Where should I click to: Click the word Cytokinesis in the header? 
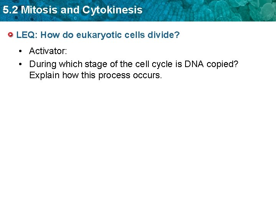[x=113, y=10]
